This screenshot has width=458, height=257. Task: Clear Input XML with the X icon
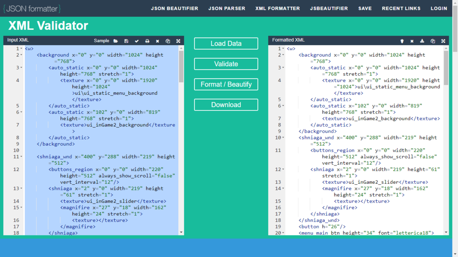click(158, 41)
